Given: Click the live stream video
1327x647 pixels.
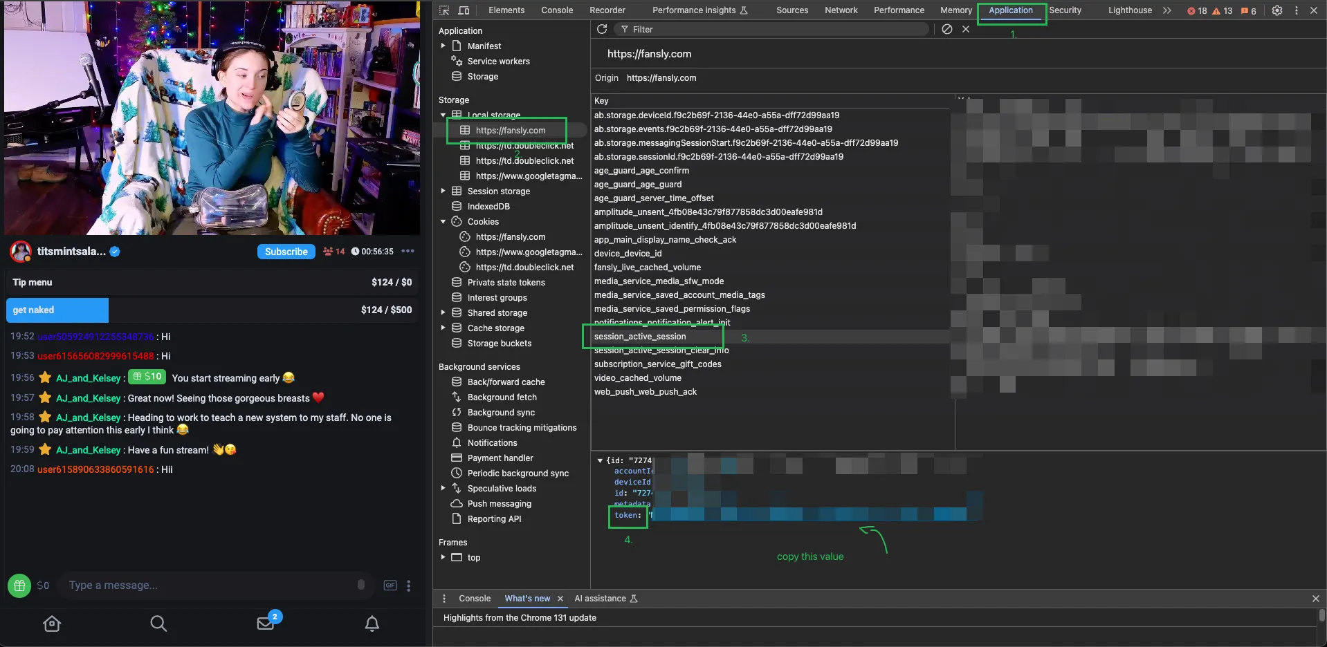Looking at the screenshot, I should [x=212, y=118].
